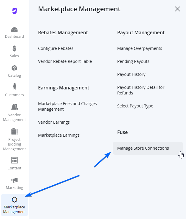Open Select Payout Type
186x219 pixels.
(135, 106)
